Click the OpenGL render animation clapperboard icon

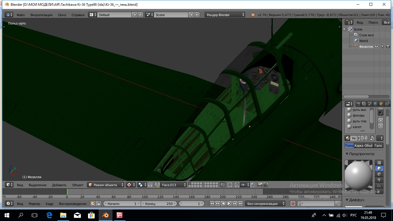266,185
